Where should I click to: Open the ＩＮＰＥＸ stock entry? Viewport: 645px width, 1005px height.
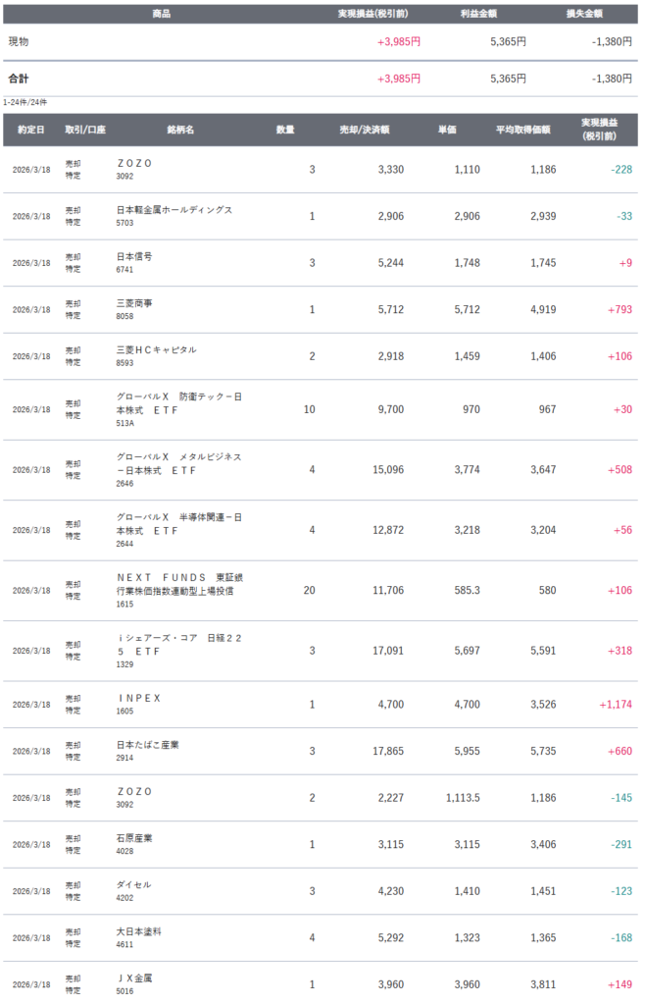(x=138, y=698)
